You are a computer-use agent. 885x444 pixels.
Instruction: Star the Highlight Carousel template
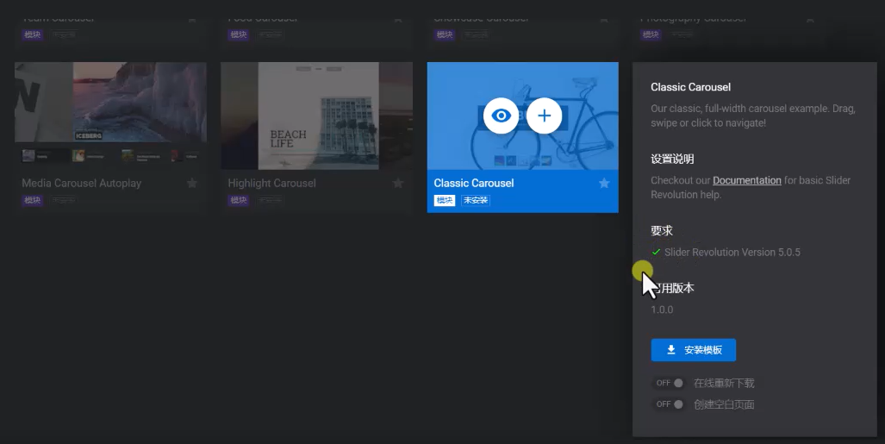(398, 183)
